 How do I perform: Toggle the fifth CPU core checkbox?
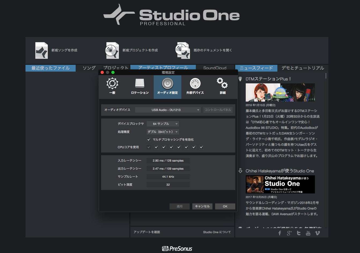coord(179,147)
